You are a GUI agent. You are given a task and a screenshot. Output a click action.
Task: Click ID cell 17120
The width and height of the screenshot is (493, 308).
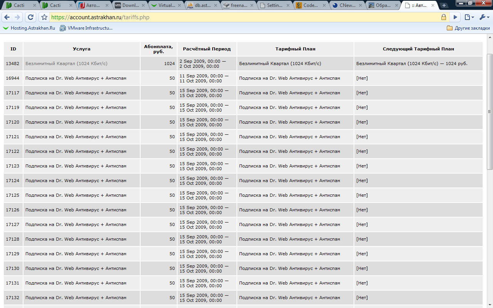pyautogui.click(x=13, y=122)
